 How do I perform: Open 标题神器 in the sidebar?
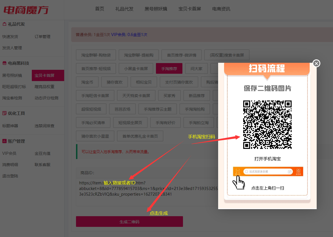tap(10, 126)
